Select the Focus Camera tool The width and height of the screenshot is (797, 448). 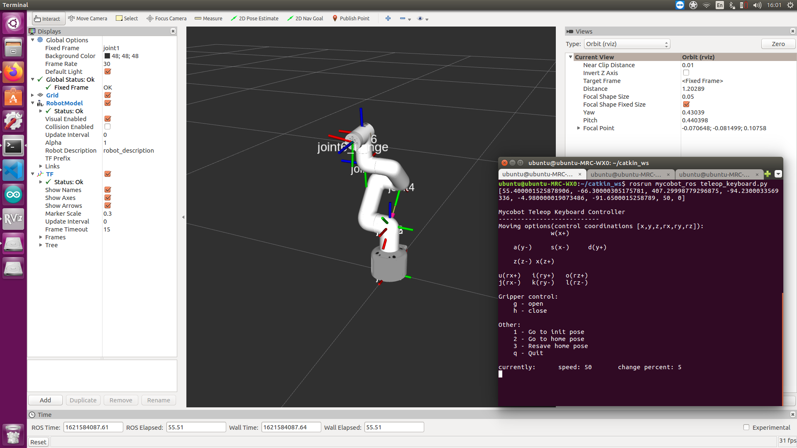pos(166,18)
